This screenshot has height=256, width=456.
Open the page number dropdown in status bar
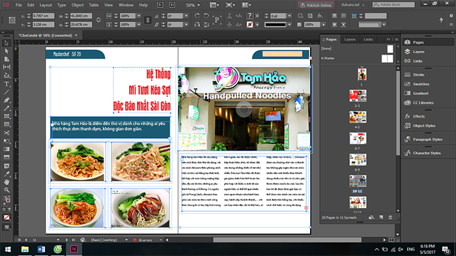coord(58,240)
